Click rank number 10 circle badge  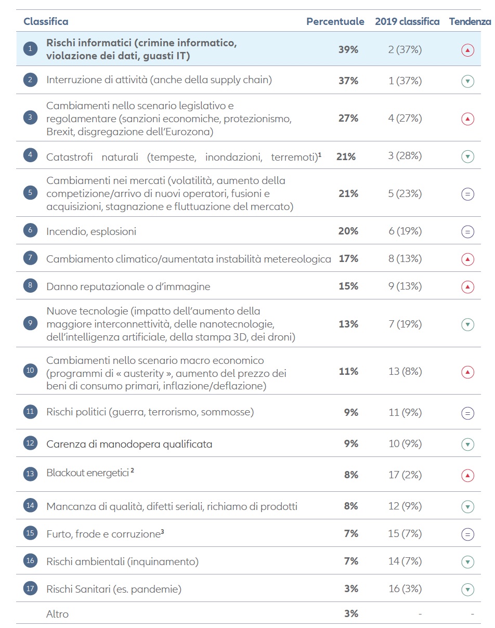(30, 371)
